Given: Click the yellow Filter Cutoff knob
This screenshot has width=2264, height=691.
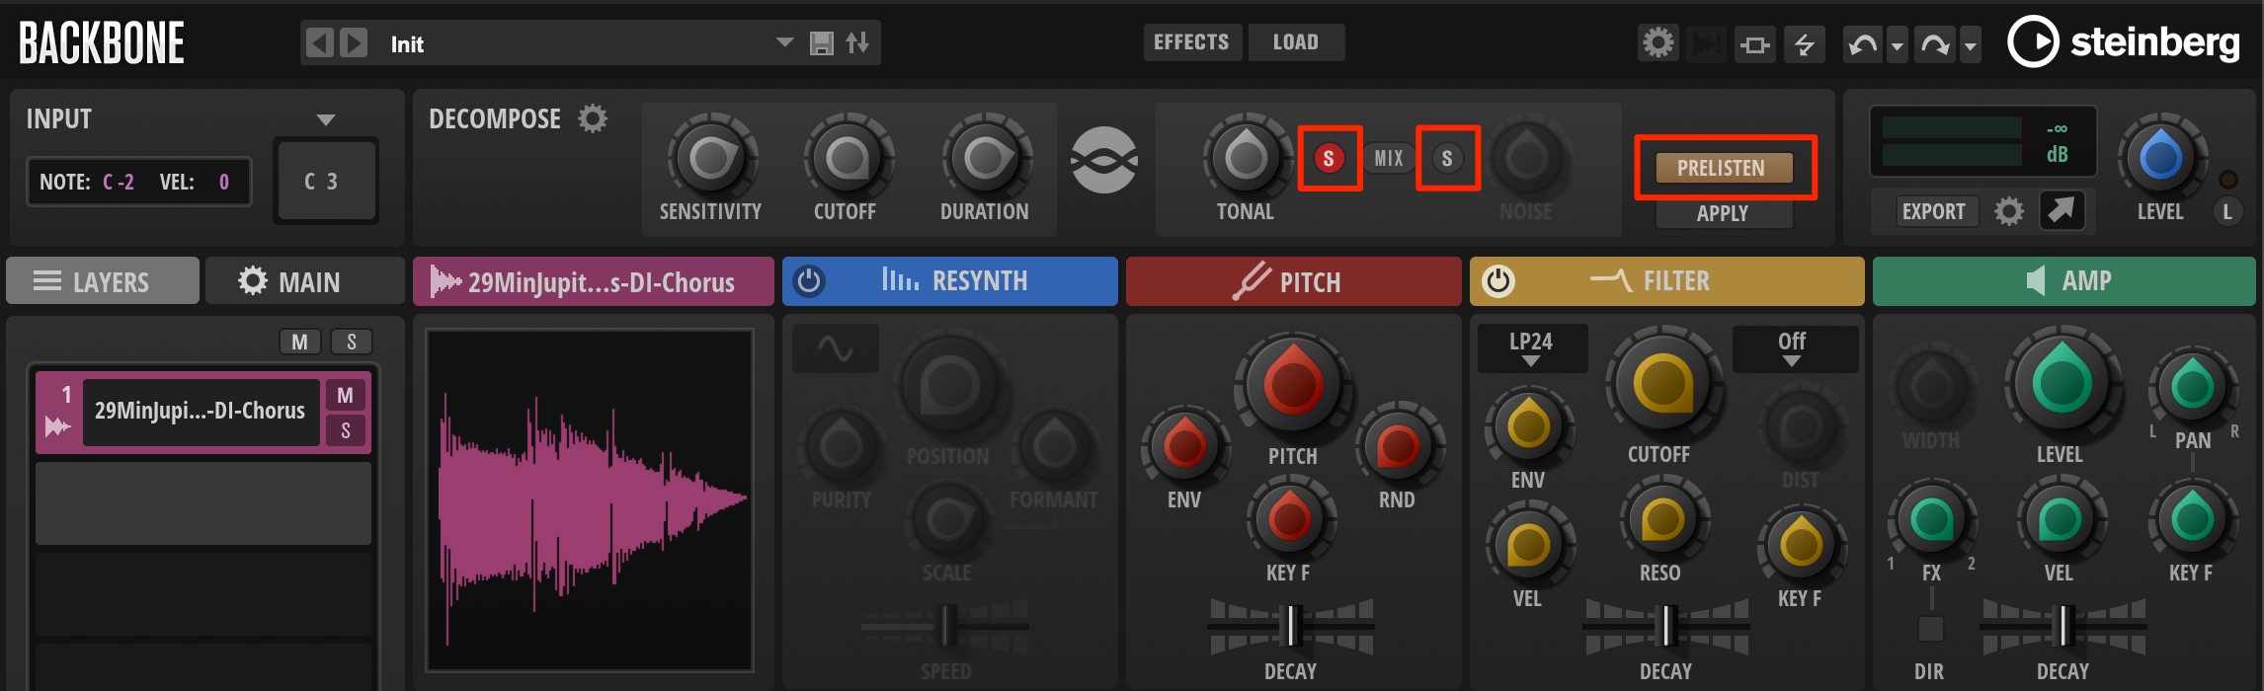Looking at the screenshot, I should click(1663, 382).
